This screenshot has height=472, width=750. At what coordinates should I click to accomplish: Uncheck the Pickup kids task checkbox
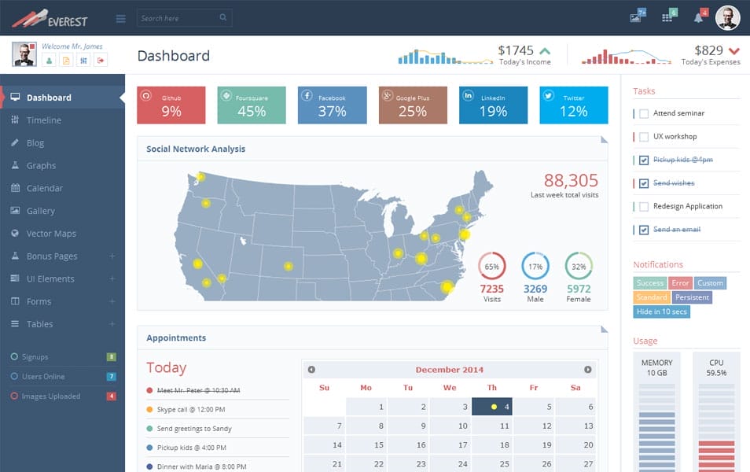pos(644,160)
